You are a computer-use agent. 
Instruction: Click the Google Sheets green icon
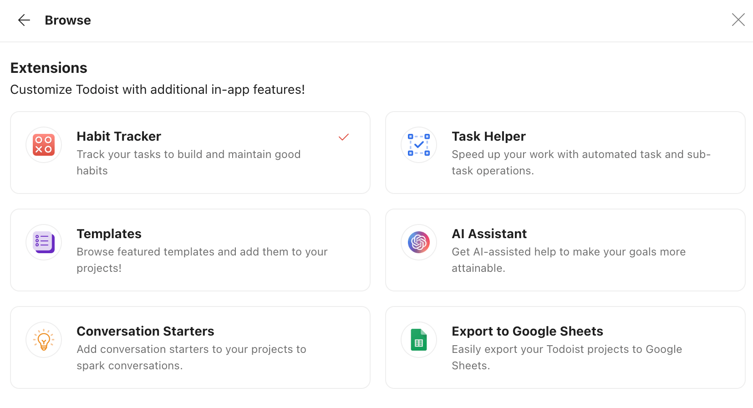coord(419,340)
